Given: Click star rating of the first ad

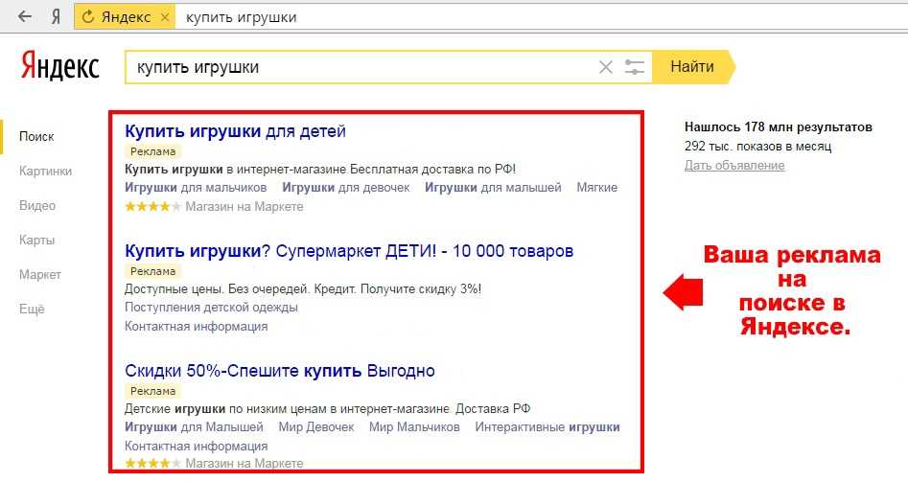Looking at the screenshot, I should (152, 207).
